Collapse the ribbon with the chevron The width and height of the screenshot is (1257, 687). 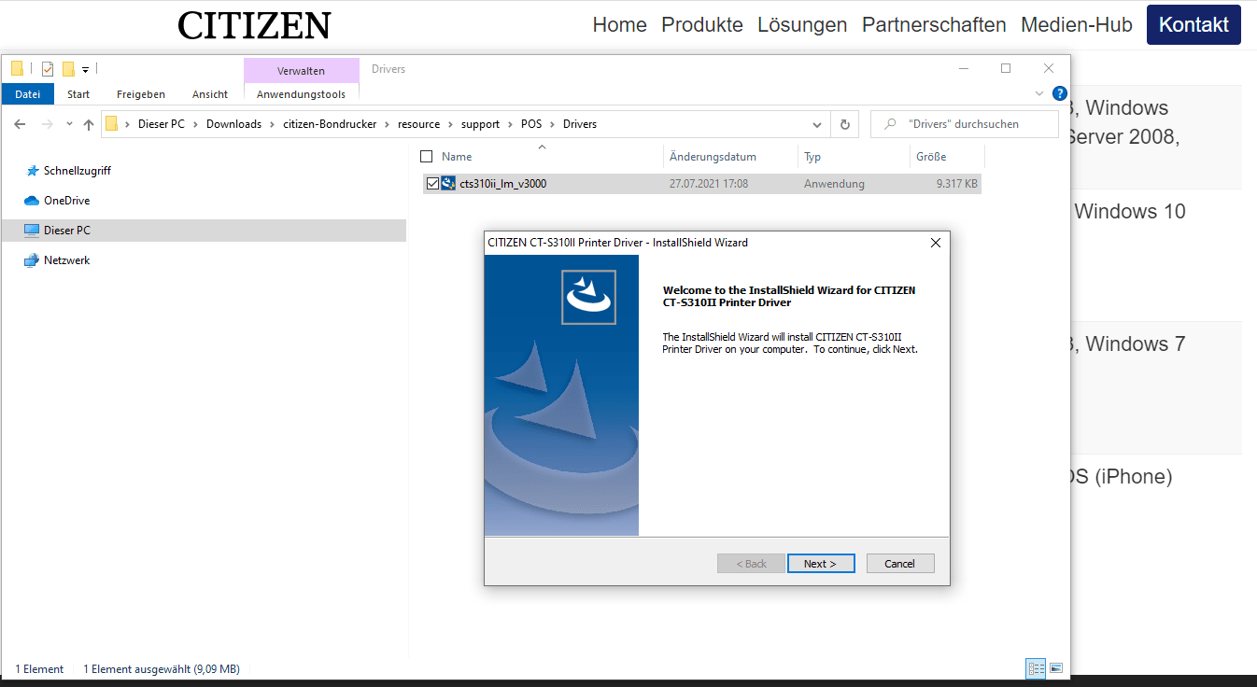point(1040,93)
